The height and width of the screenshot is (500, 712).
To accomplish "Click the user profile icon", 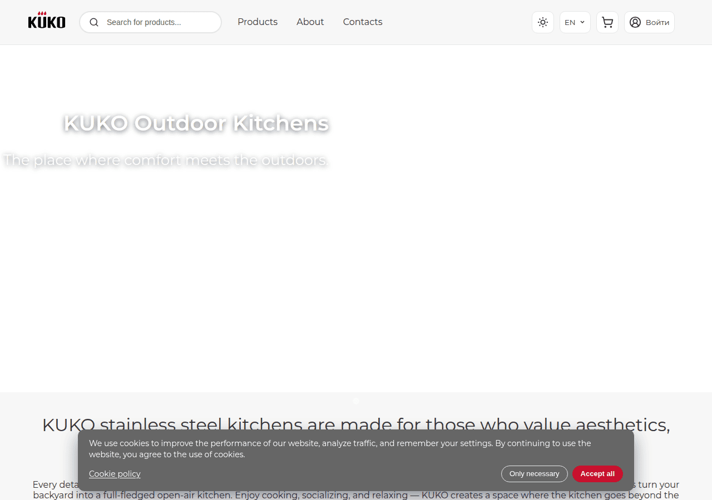I will point(635,22).
